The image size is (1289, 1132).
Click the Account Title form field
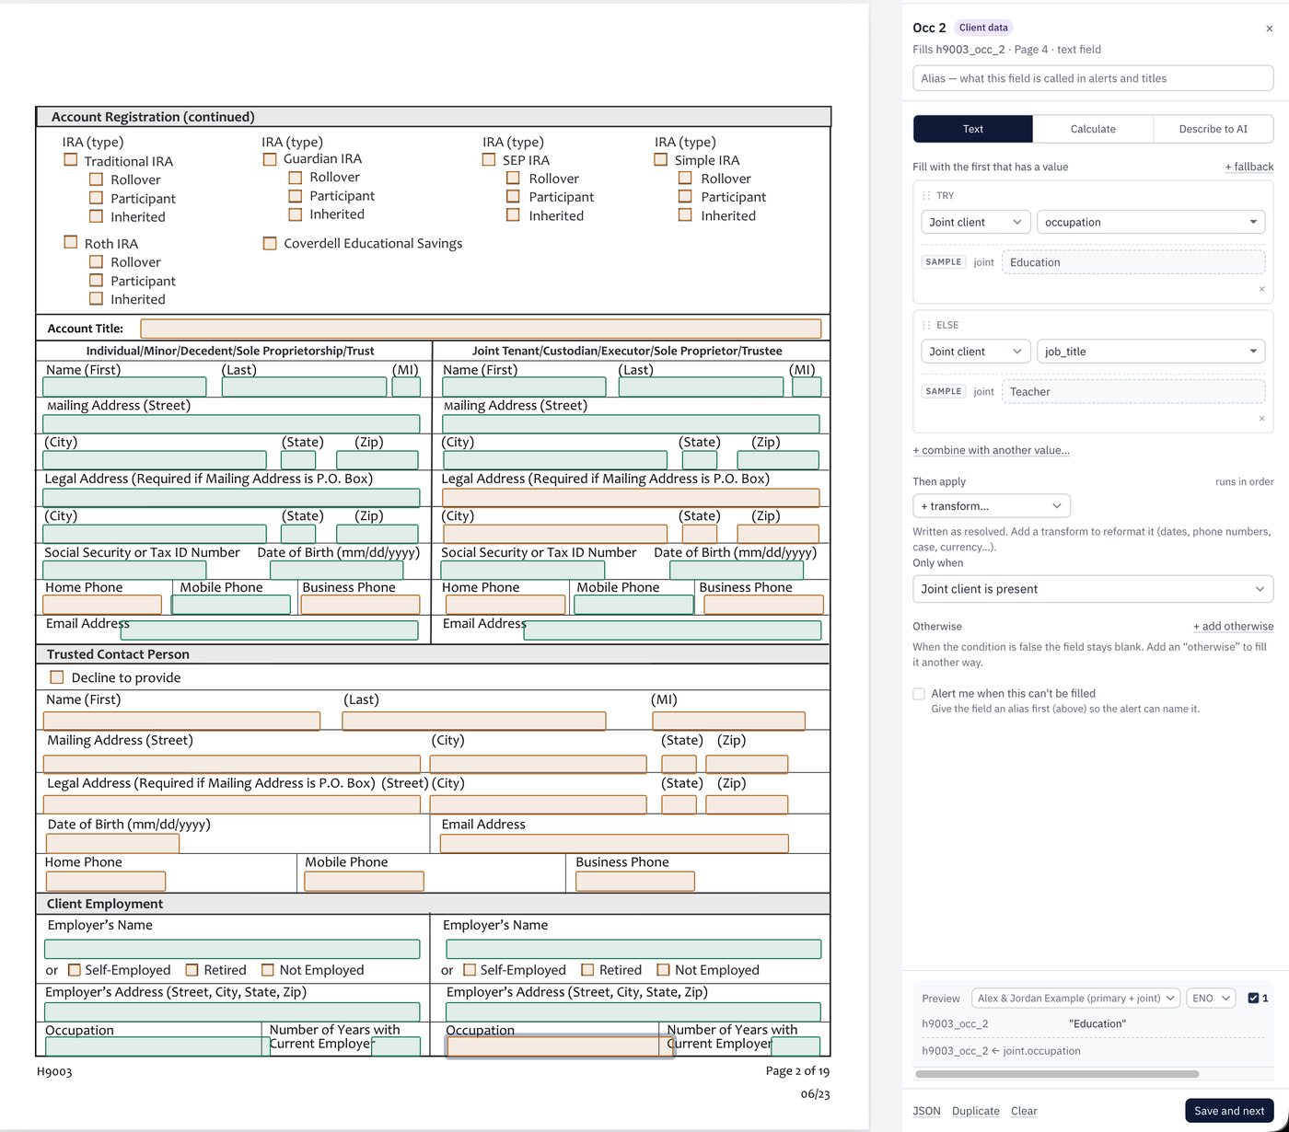481,329
